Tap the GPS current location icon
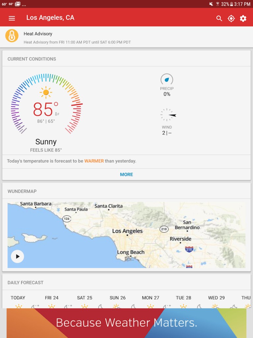The image size is (253, 338). pos(231,18)
